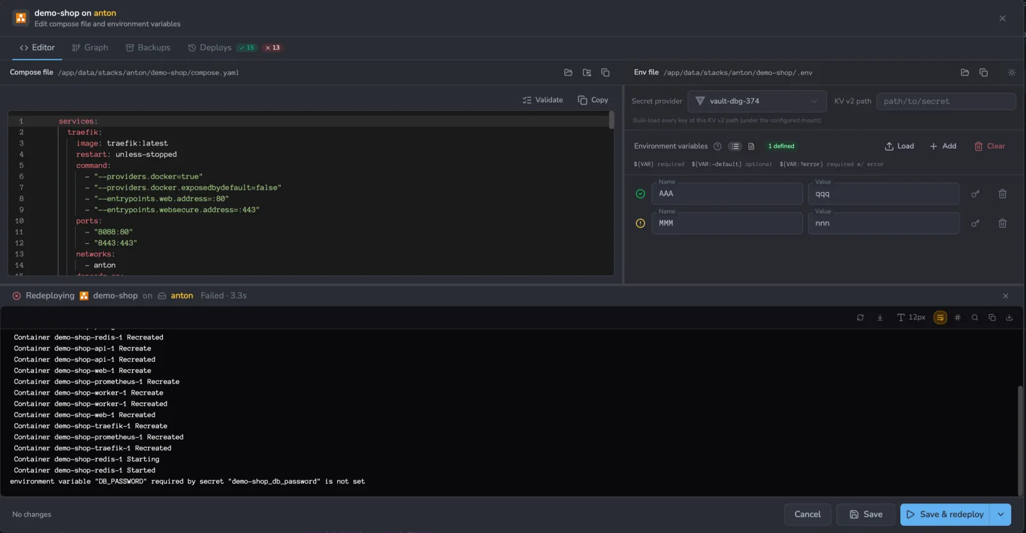1026x533 pixels.
Task: Click the yellow warning status for MMM
Action: coord(640,223)
